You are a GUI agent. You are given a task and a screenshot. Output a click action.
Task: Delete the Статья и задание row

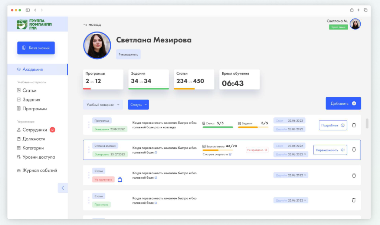tap(354, 150)
